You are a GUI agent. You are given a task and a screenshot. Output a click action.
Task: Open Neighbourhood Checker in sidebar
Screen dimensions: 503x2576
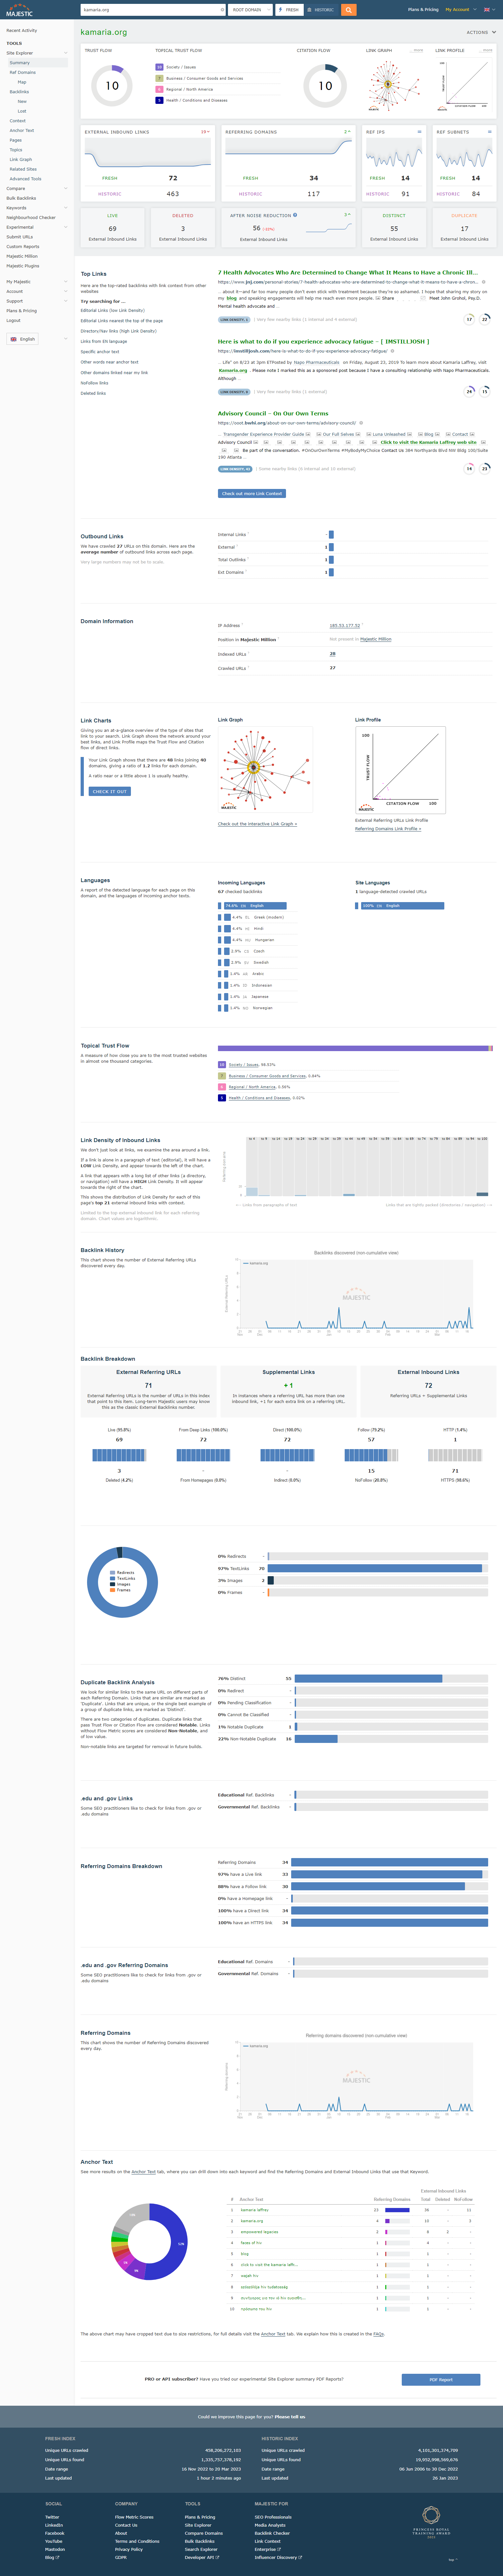[x=31, y=217]
